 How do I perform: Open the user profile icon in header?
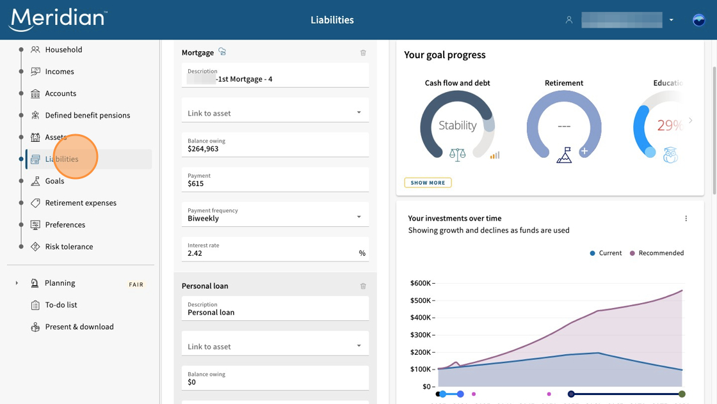click(x=569, y=20)
